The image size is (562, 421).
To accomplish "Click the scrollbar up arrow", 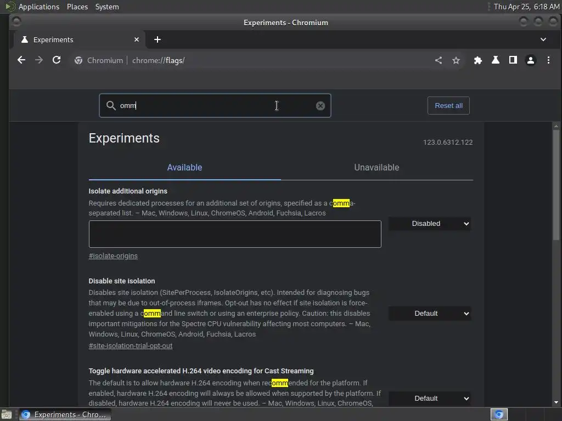I will pyautogui.click(x=556, y=126).
